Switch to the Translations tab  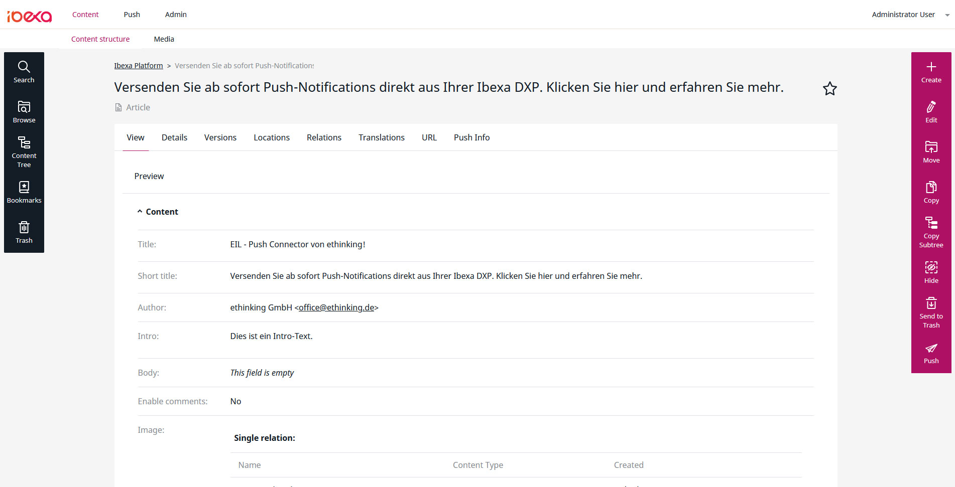(382, 137)
